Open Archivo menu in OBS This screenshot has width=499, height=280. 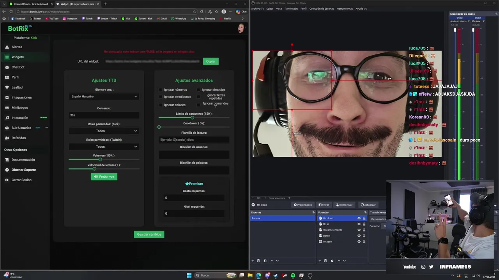257,9
